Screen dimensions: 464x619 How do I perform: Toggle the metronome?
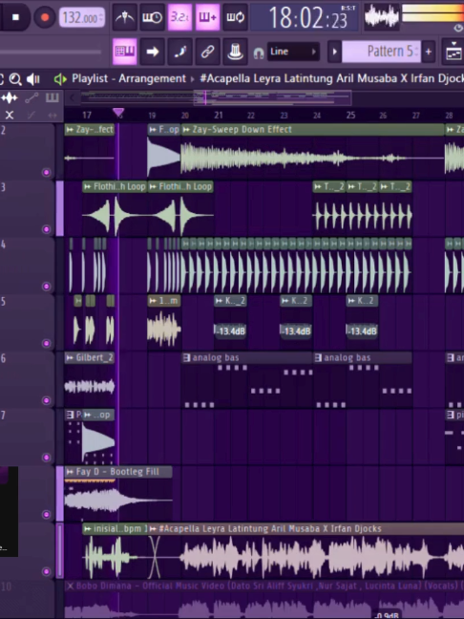[125, 17]
